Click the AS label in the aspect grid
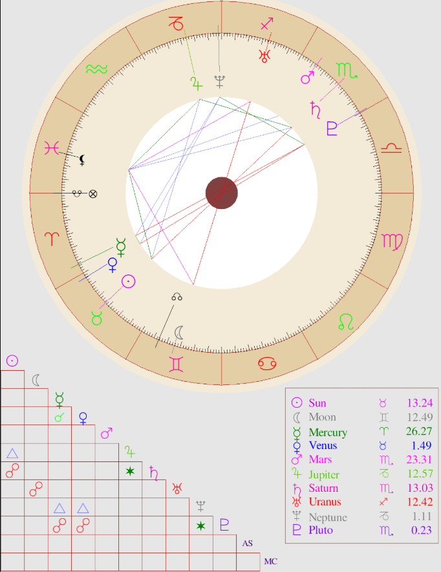This screenshot has width=441, height=572. point(248,543)
